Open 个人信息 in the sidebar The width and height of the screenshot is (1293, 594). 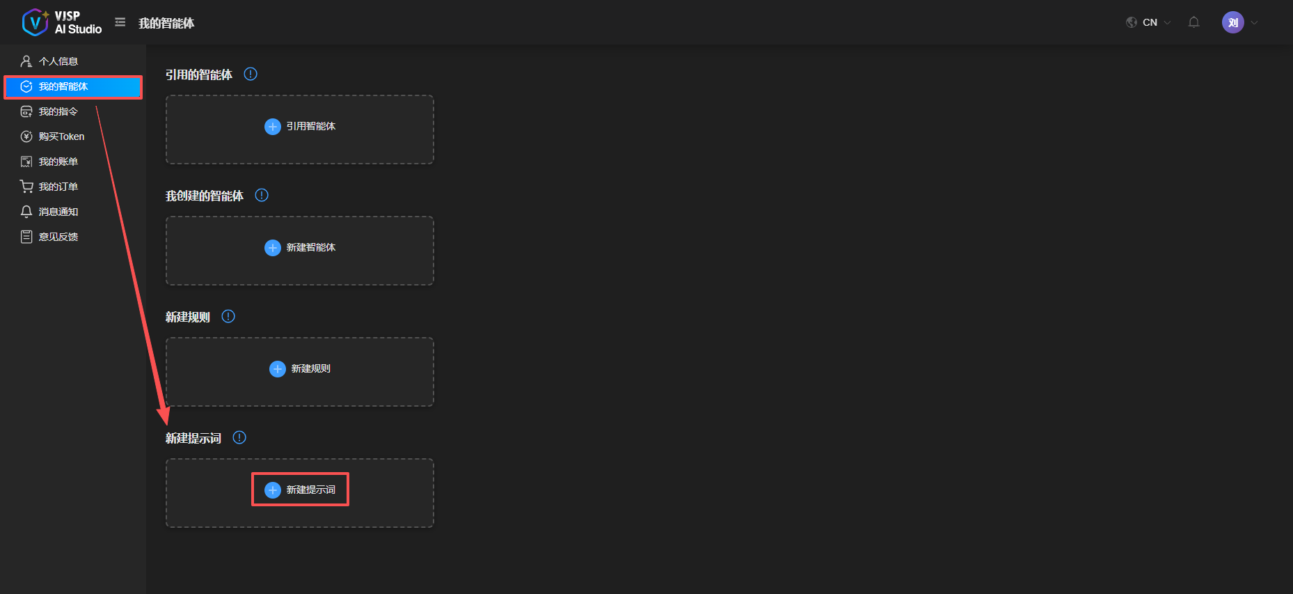(x=58, y=61)
